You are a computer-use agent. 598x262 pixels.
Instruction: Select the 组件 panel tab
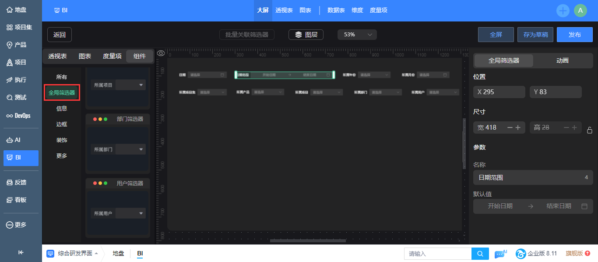140,56
